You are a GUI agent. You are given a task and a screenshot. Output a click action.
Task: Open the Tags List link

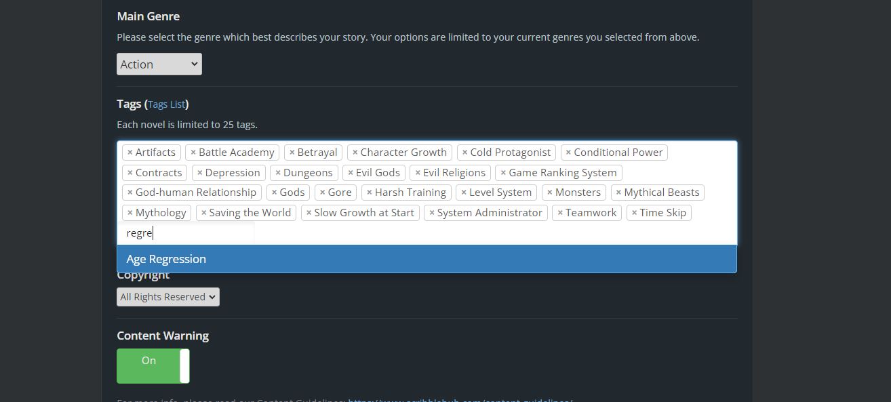click(166, 104)
